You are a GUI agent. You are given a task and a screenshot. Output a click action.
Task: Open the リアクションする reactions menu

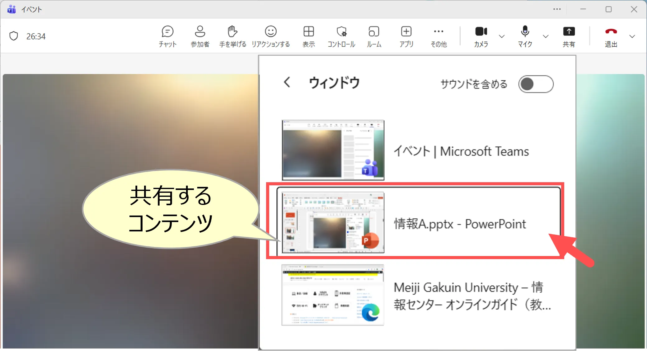coord(270,36)
